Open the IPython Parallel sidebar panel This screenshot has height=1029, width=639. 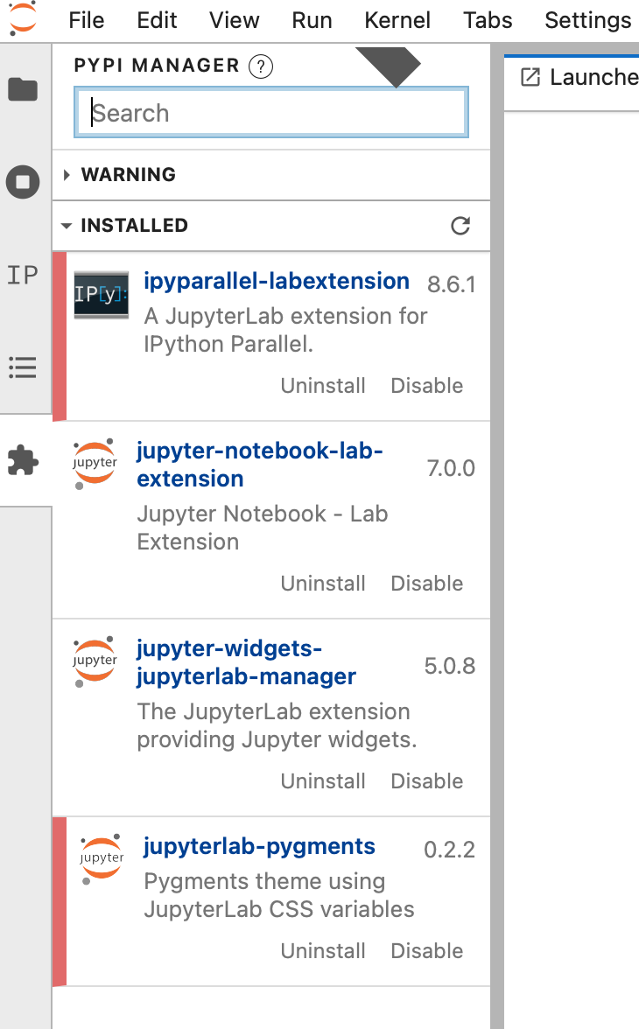tap(23, 275)
